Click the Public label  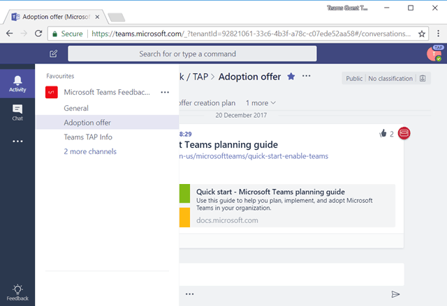[354, 79]
